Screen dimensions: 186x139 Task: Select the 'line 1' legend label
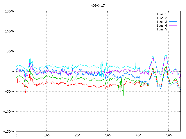(x=162, y=14)
